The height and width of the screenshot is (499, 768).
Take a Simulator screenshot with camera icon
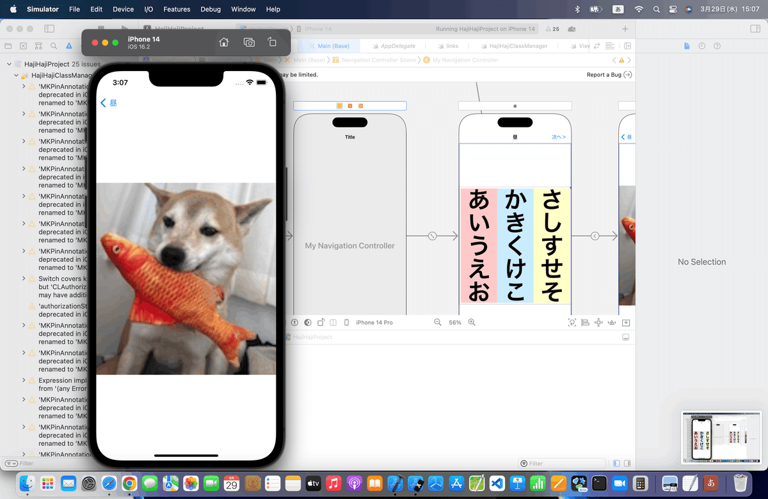tap(249, 42)
